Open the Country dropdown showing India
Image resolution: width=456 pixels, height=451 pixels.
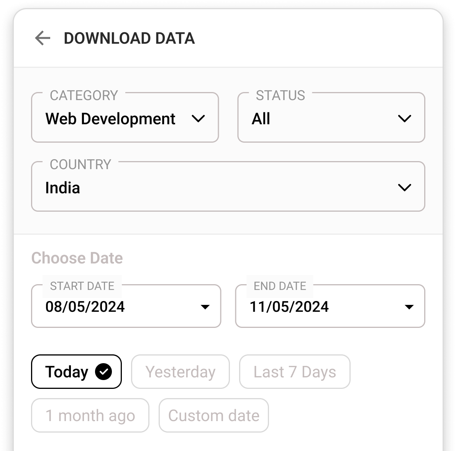coord(228,186)
